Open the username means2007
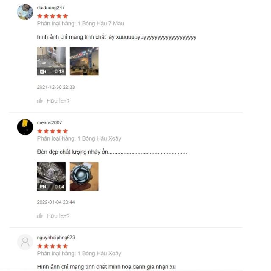The height and width of the screenshot is (271, 271). point(50,122)
